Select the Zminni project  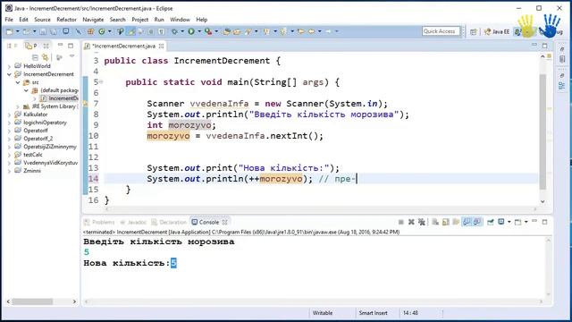click(x=32, y=171)
